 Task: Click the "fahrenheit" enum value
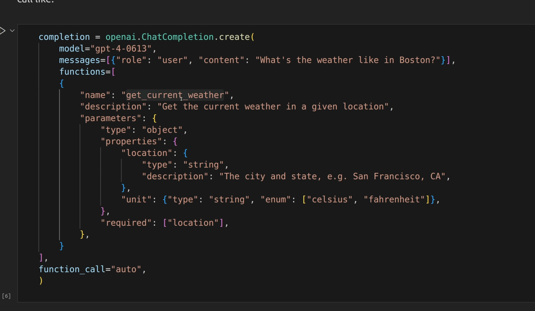point(395,199)
